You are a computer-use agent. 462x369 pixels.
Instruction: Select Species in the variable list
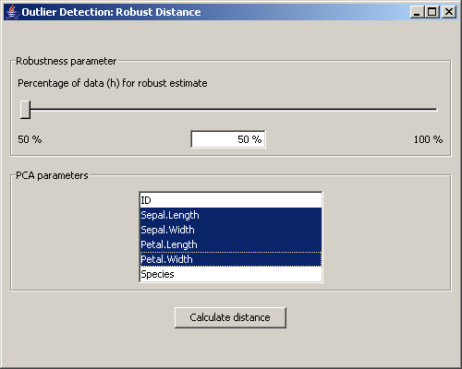(x=231, y=274)
